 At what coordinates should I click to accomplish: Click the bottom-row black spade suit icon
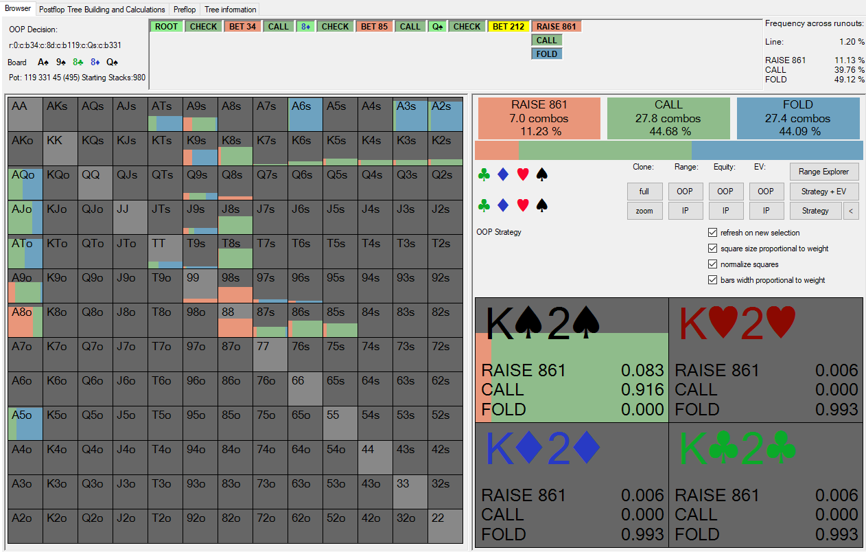coord(542,205)
